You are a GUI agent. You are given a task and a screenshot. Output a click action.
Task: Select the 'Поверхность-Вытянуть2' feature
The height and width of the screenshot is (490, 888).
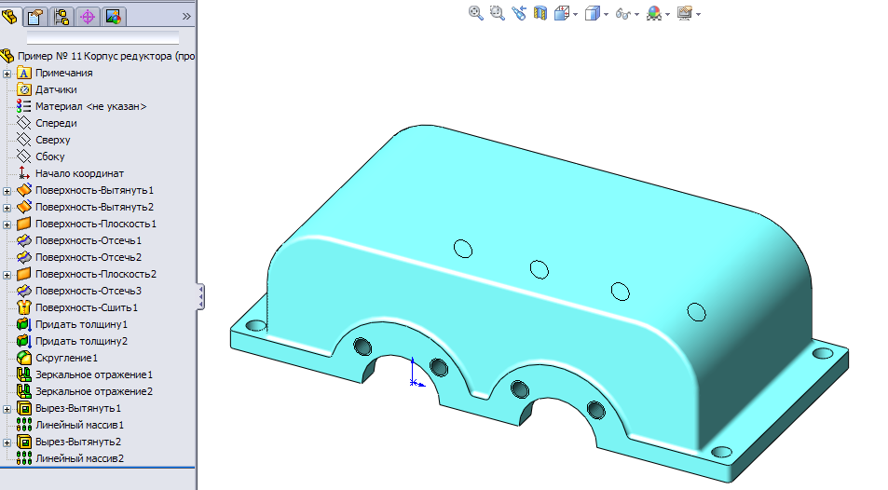94,207
